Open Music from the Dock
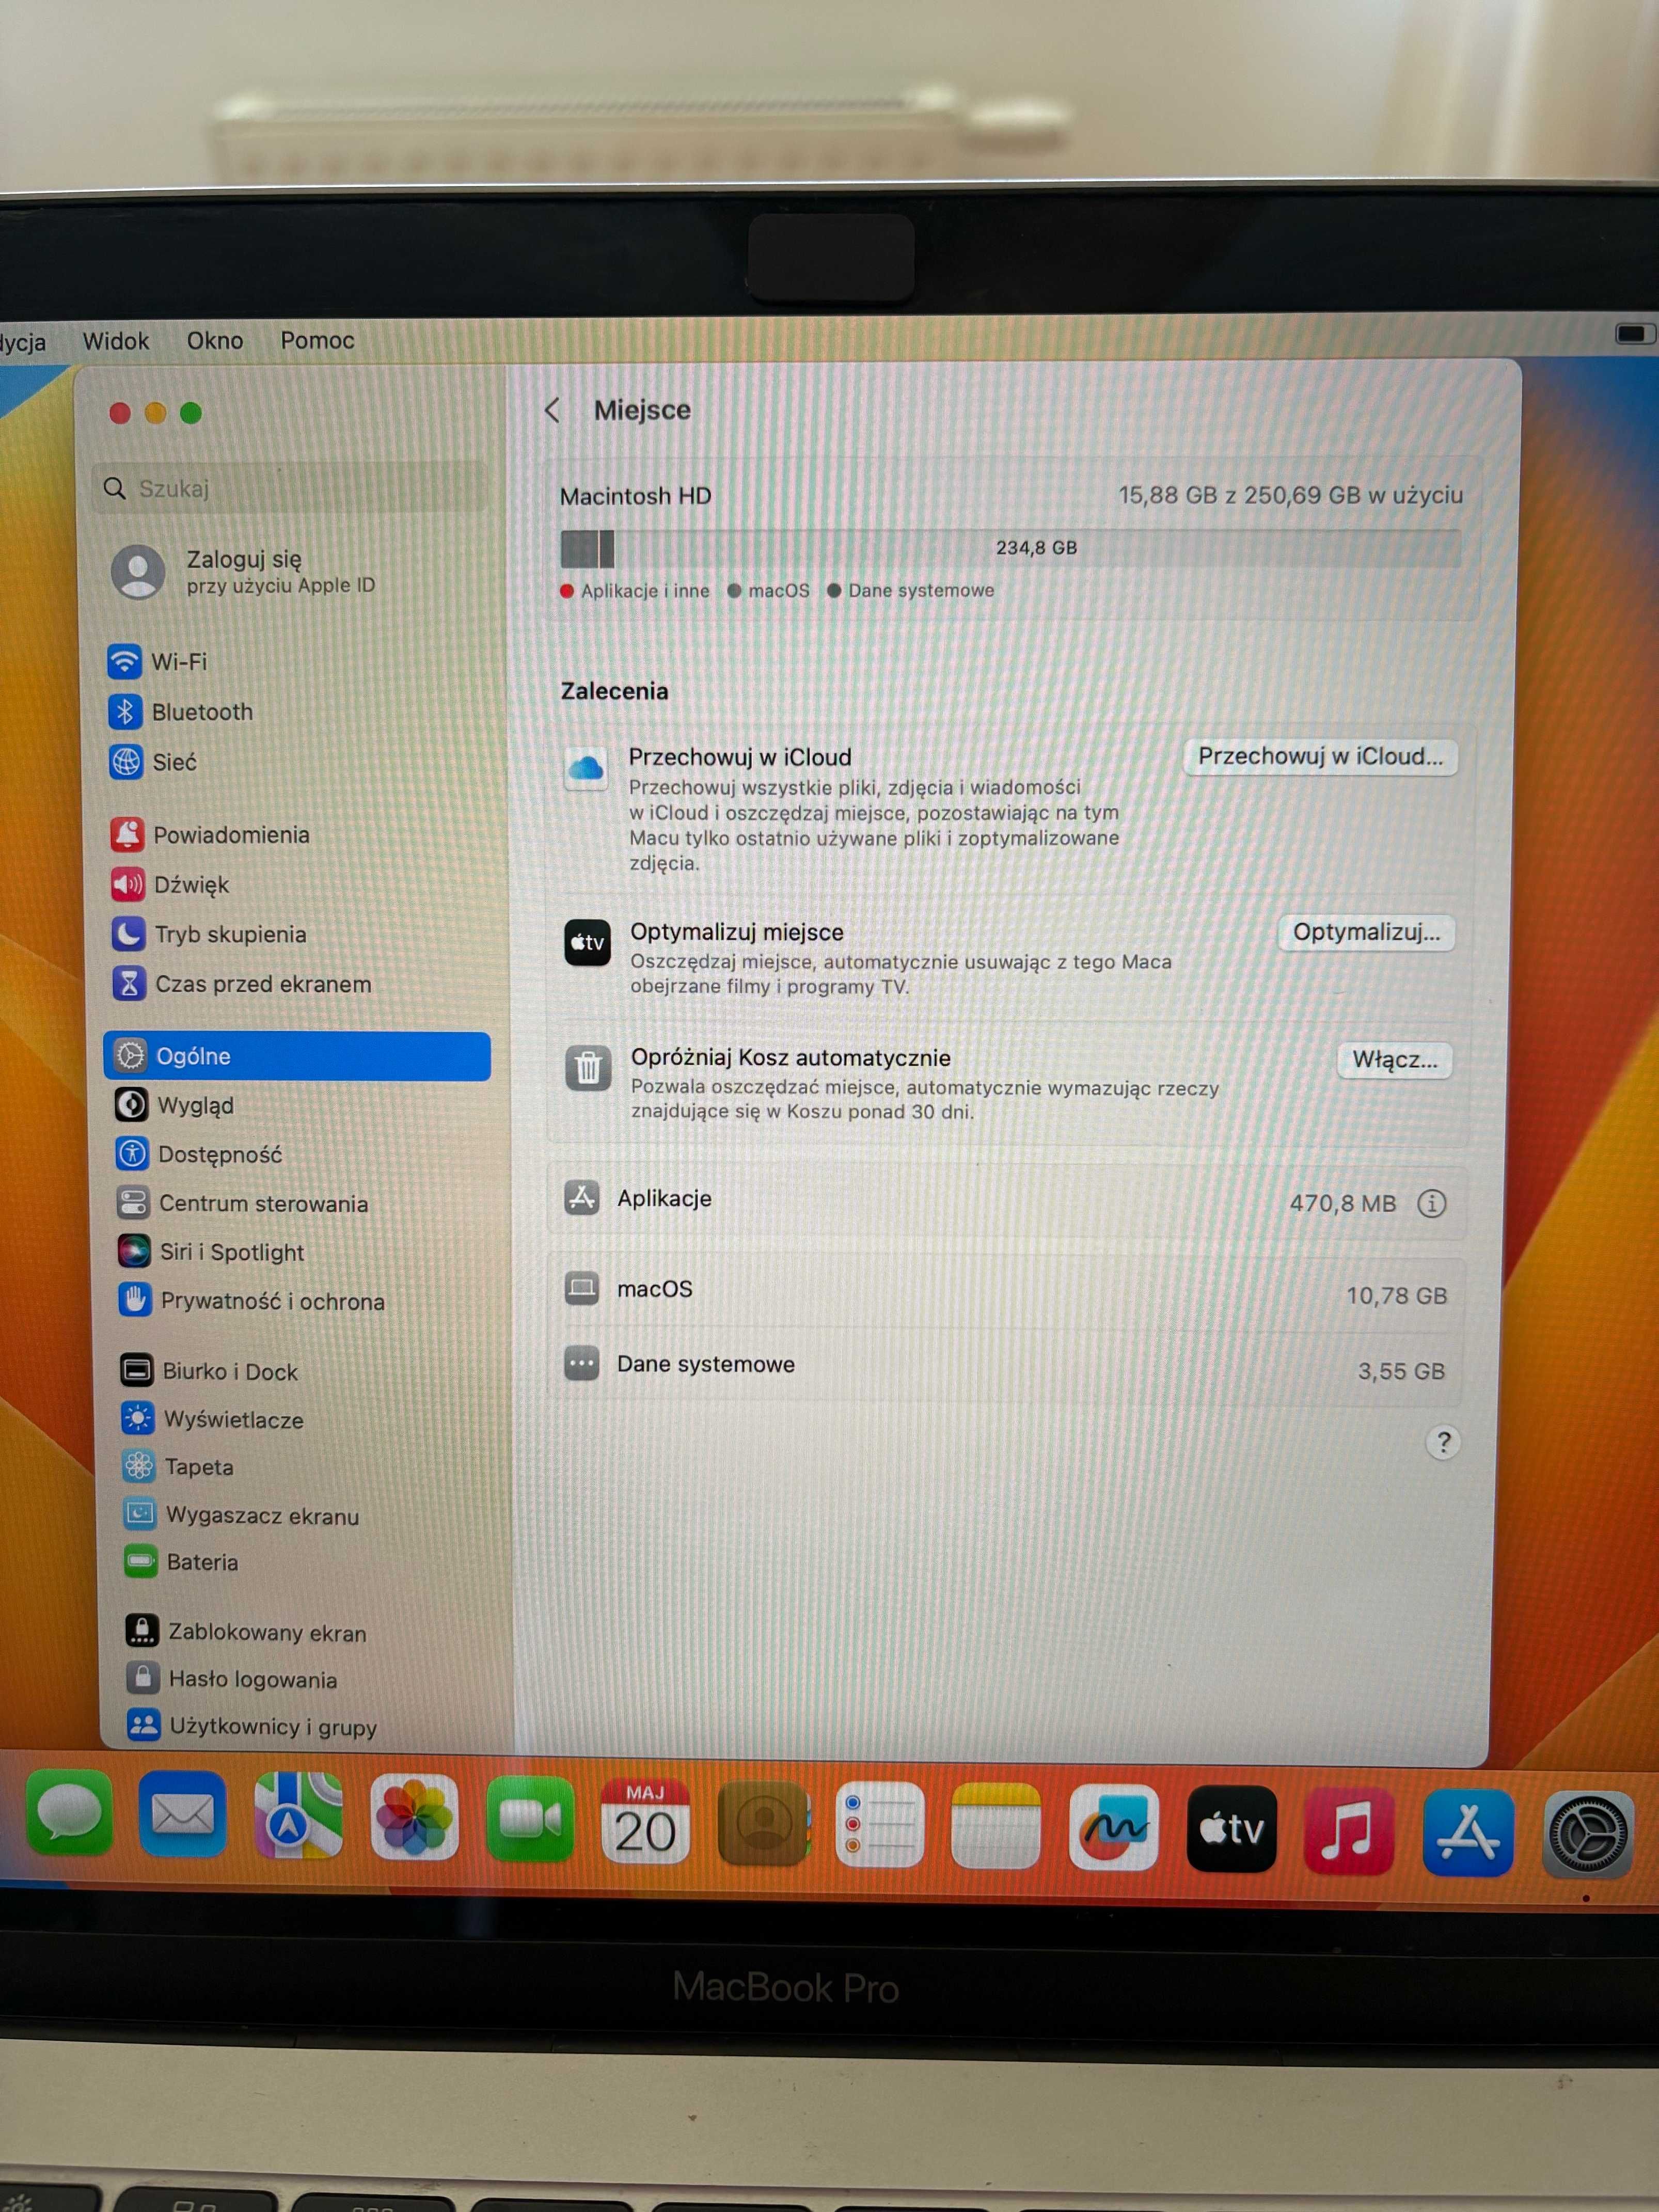 (1349, 1832)
